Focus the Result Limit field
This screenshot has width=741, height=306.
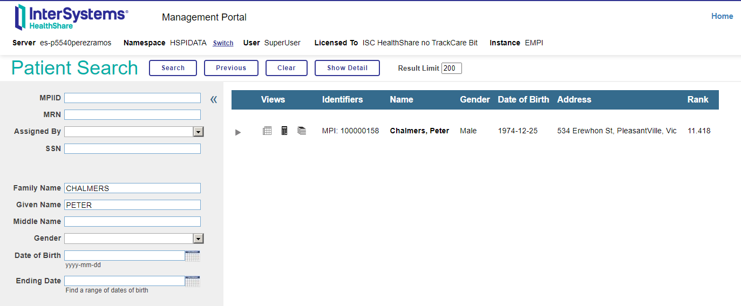451,68
